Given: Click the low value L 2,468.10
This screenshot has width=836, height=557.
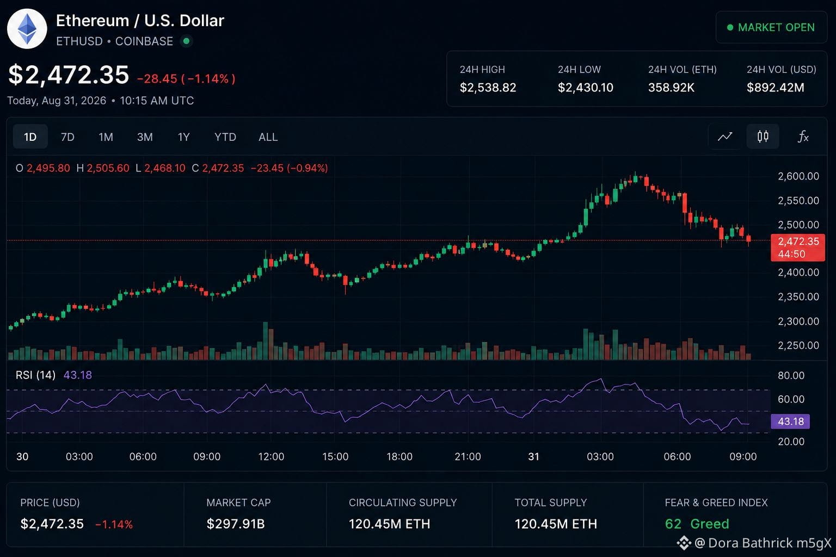Looking at the screenshot, I should (161, 168).
